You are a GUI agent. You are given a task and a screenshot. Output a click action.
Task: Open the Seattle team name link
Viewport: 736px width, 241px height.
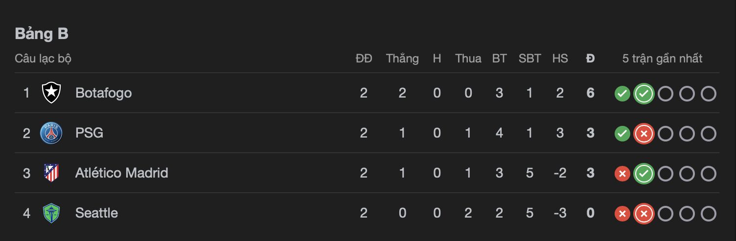(x=96, y=213)
